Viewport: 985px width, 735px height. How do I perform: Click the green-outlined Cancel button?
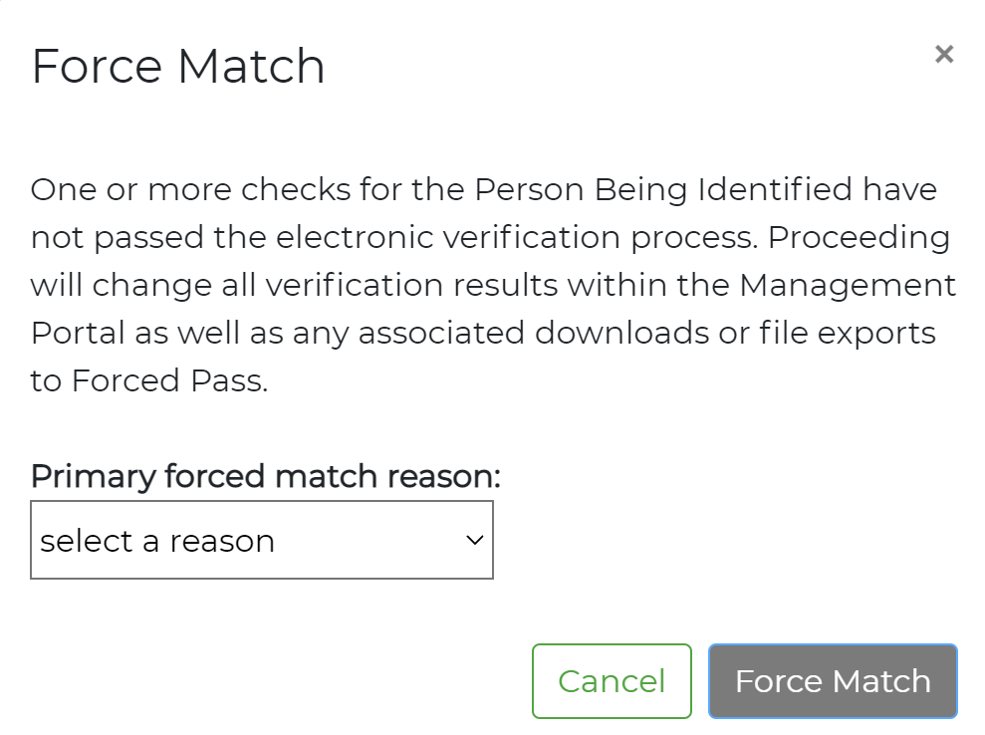(612, 680)
